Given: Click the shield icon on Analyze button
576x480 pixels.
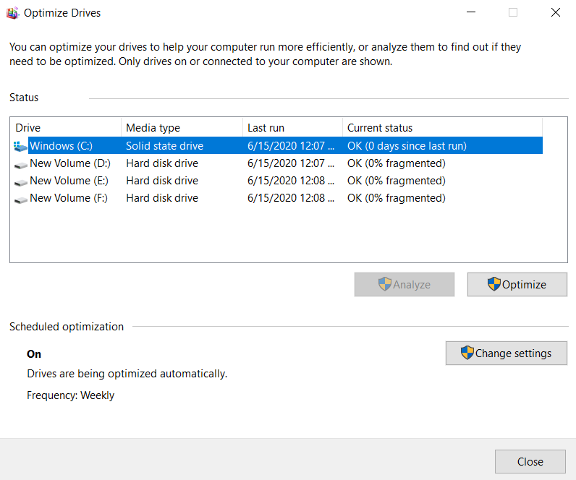Looking at the screenshot, I should click(x=385, y=284).
